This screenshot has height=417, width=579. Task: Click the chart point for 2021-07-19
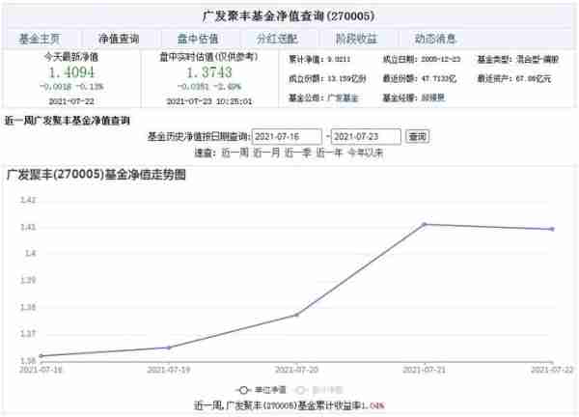[169, 347]
